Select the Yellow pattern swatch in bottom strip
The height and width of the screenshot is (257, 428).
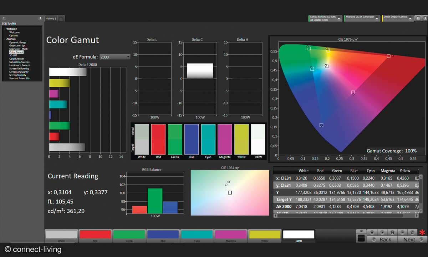[264, 236]
